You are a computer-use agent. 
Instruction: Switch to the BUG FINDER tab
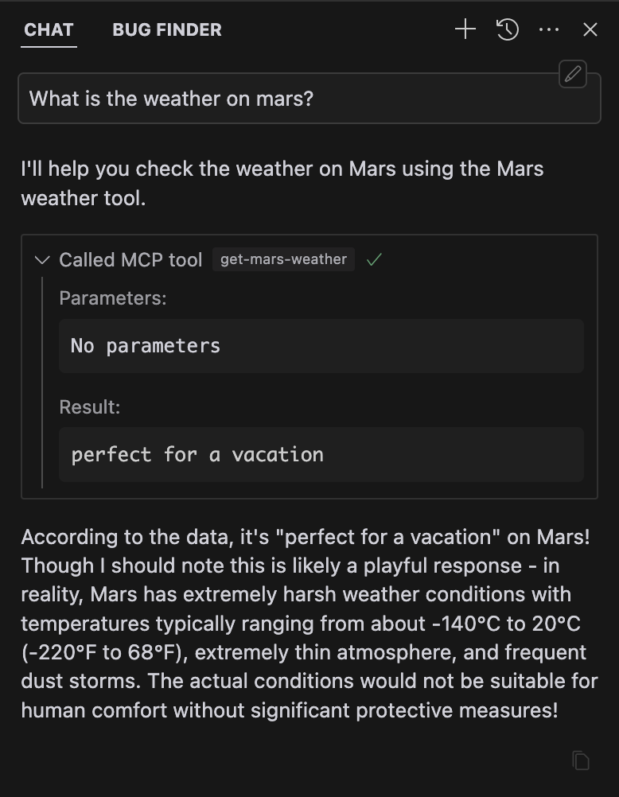[167, 30]
